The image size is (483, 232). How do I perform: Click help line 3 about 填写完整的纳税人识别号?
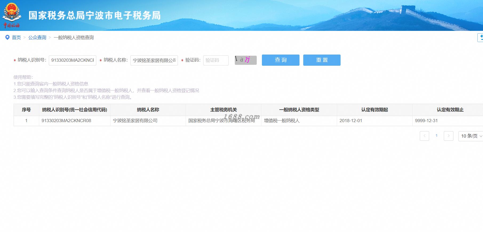tap(73, 97)
